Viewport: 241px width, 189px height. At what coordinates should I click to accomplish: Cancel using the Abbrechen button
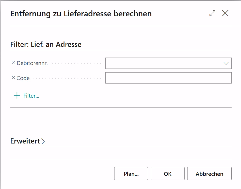(x=209, y=174)
